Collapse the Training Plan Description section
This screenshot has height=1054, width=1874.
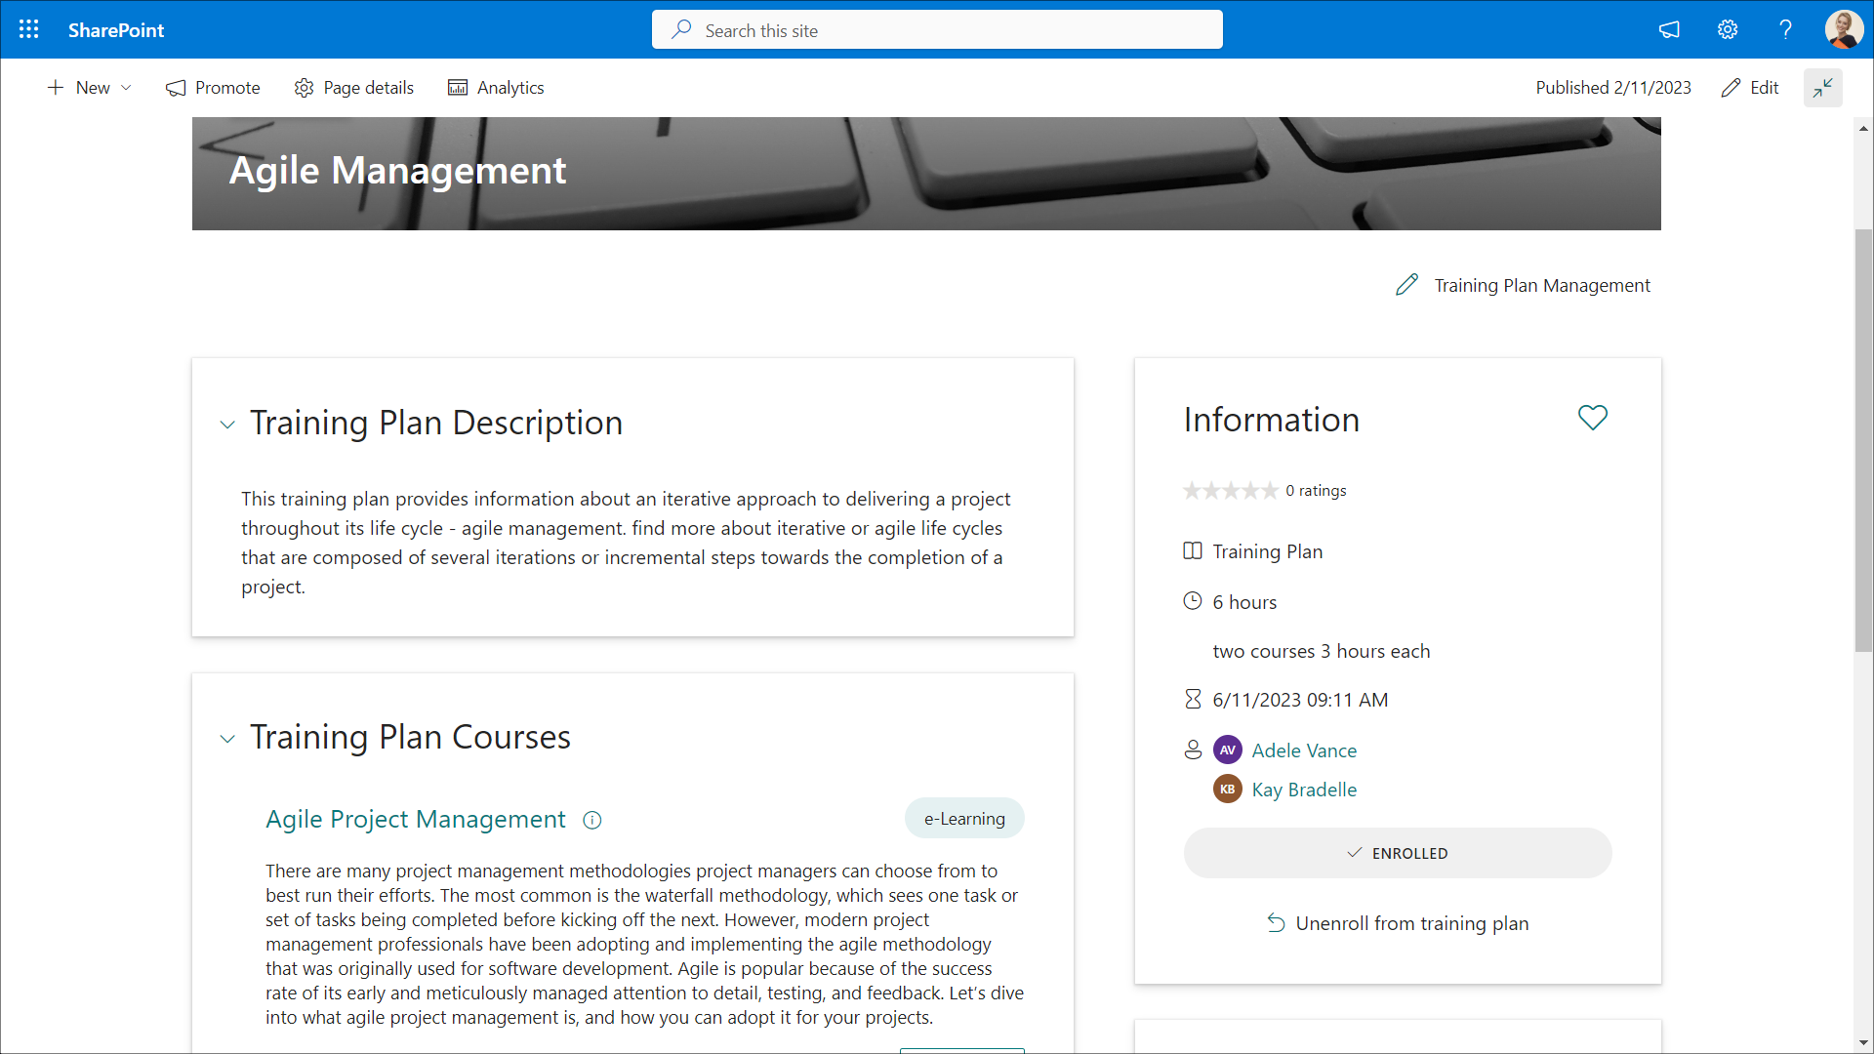(227, 425)
